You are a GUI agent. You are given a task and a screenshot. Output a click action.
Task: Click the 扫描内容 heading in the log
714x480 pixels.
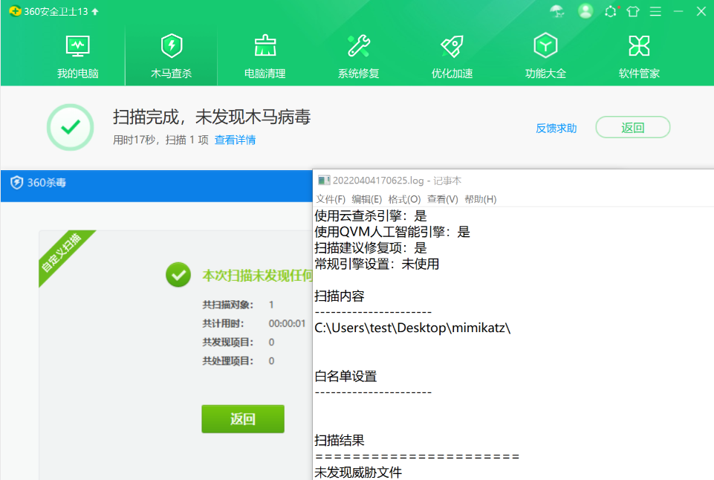(340, 296)
